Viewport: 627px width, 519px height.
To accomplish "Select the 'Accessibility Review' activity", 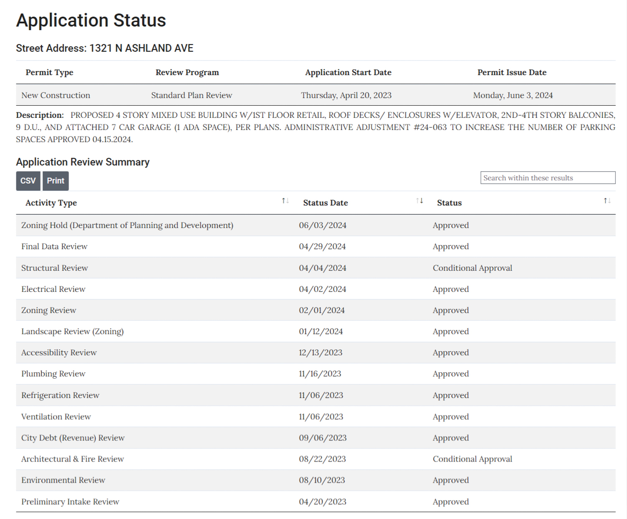I will point(59,353).
